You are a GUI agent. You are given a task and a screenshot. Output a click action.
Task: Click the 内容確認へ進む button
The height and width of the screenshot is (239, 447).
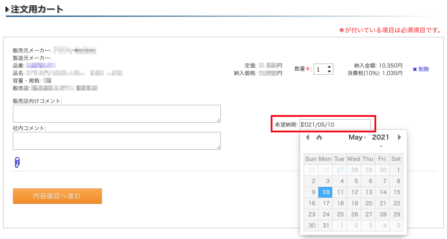[57, 196]
